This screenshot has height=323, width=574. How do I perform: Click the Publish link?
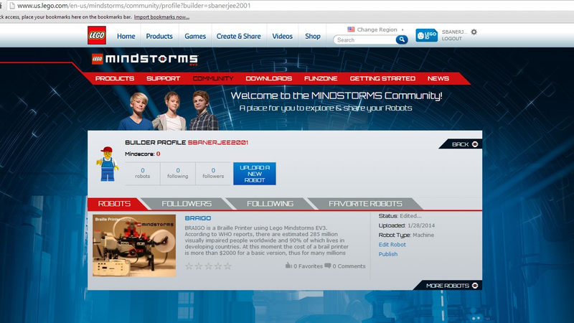click(x=388, y=254)
